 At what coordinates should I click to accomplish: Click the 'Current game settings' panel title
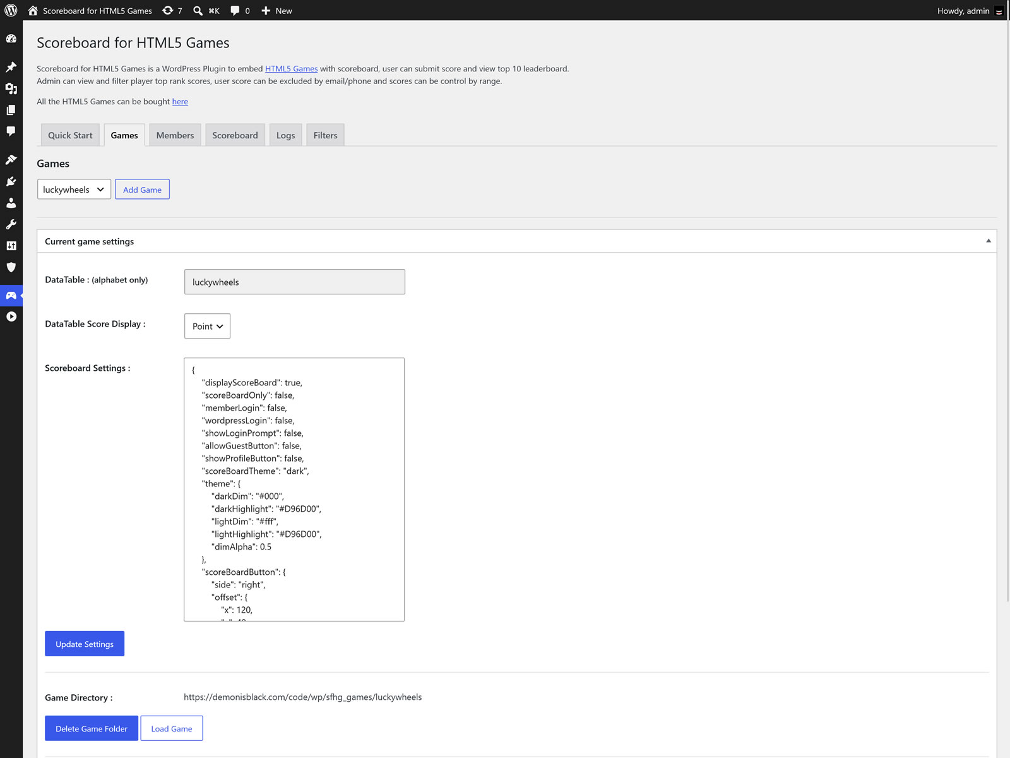click(90, 241)
